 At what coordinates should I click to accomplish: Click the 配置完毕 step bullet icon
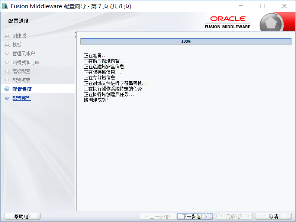coord(7,98)
